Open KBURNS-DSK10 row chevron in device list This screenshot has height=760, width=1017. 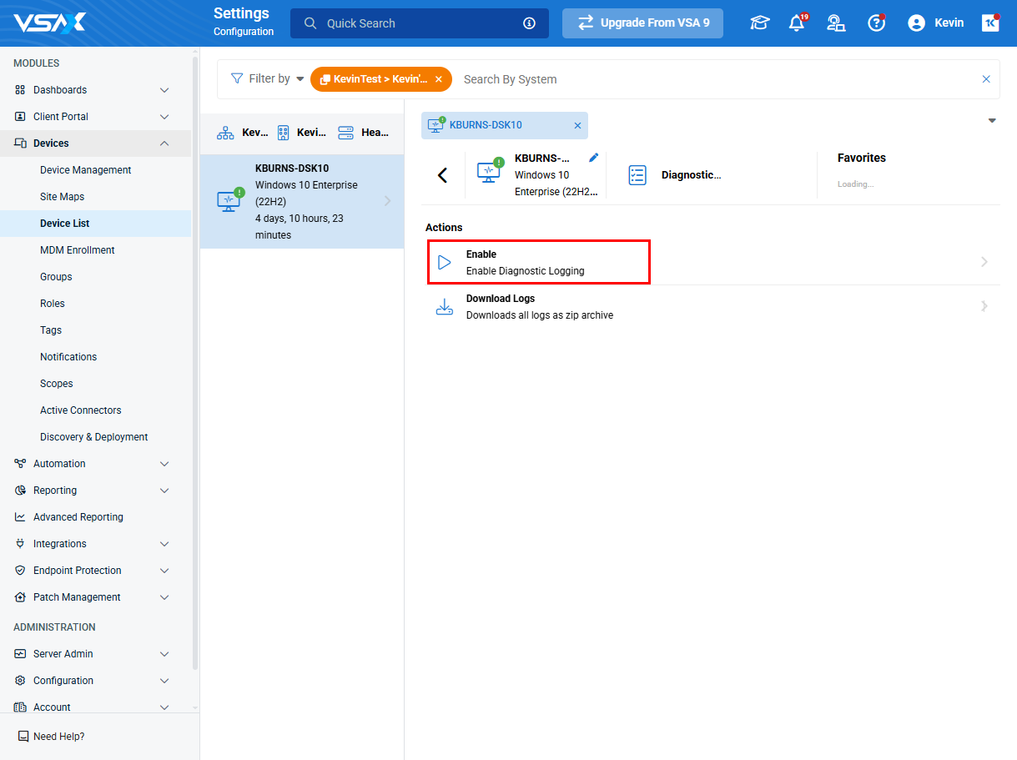click(x=388, y=201)
